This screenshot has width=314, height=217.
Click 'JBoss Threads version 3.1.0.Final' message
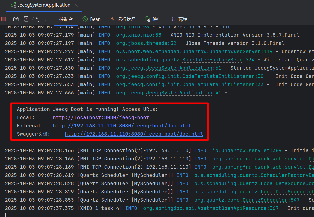tap(235, 43)
